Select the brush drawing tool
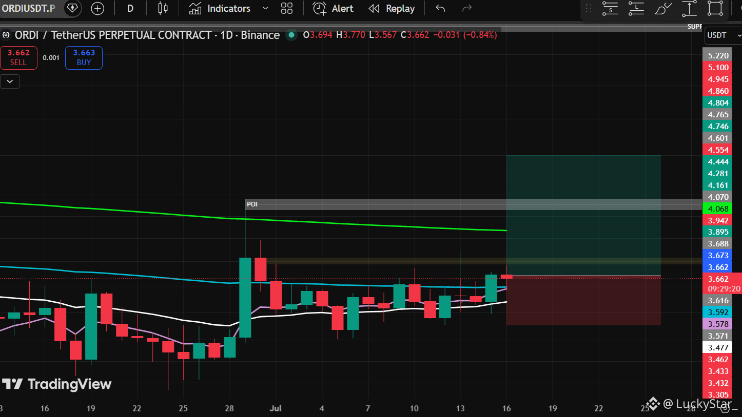This screenshot has width=742, height=417. 663,8
